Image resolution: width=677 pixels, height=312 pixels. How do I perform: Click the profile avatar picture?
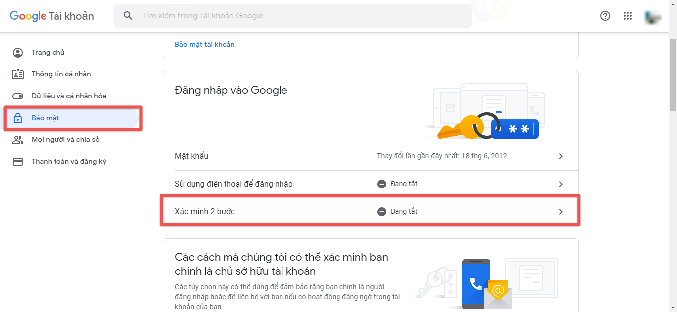click(x=652, y=16)
